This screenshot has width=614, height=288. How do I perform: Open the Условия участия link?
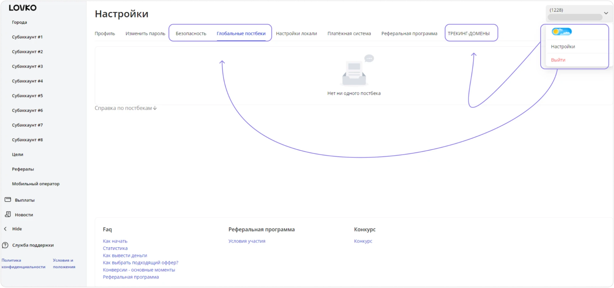click(x=247, y=241)
